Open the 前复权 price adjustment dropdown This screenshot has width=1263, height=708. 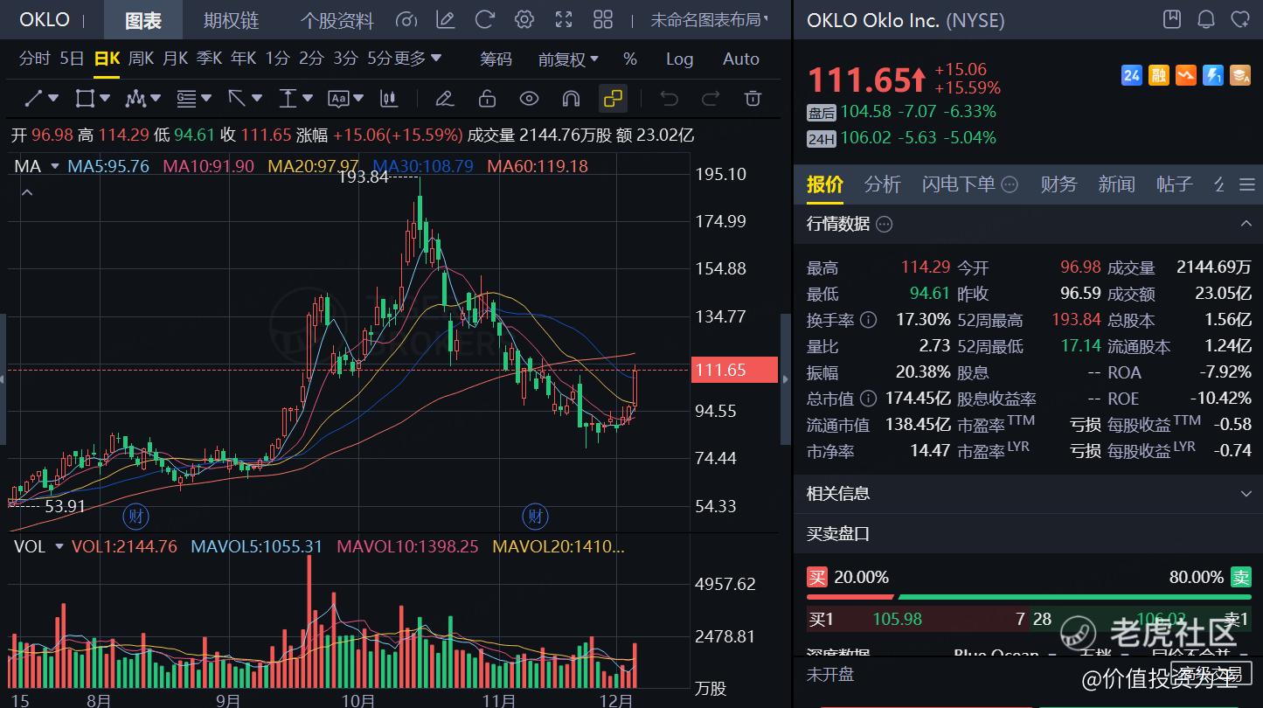tap(569, 59)
